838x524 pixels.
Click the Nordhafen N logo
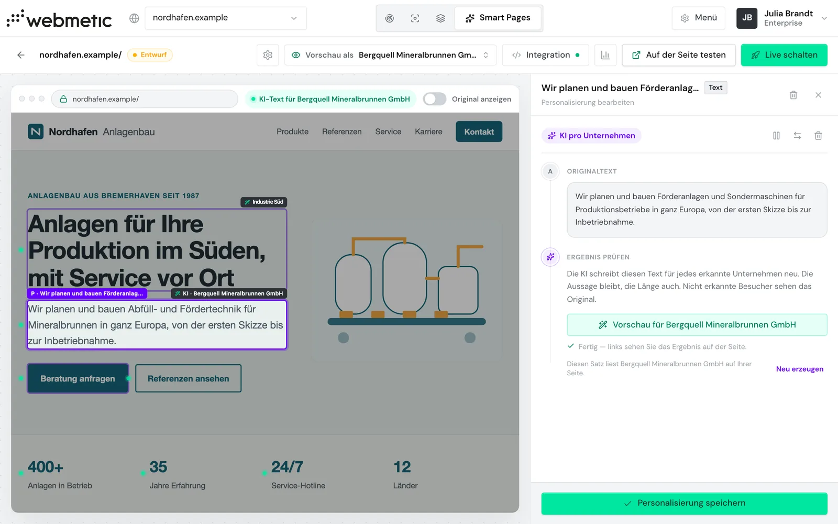tap(36, 132)
